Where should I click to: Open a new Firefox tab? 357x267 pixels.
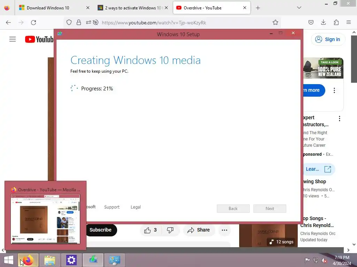click(258, 8)
